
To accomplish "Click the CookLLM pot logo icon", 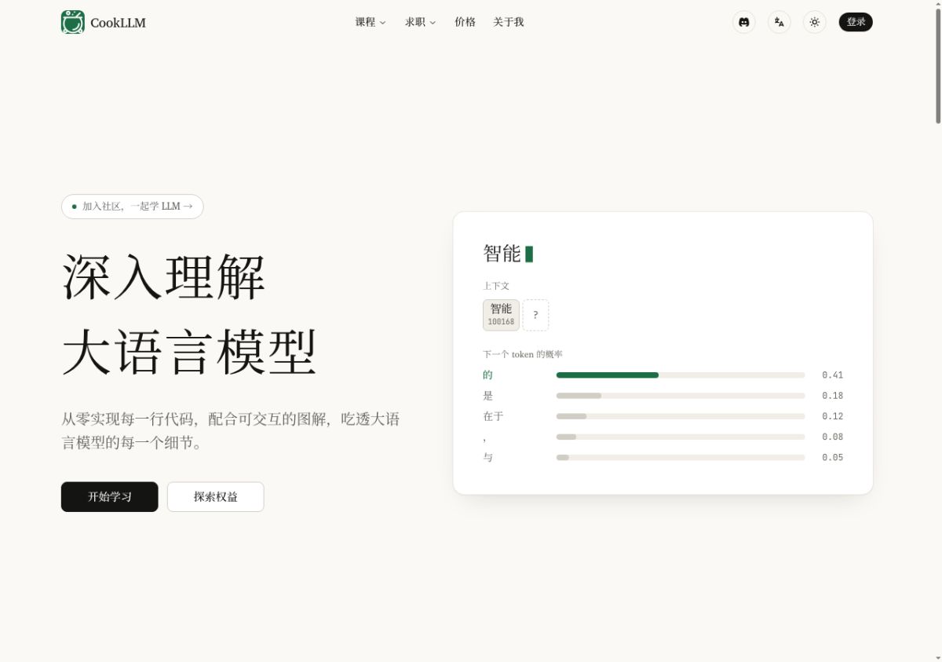I will (72, 22).
